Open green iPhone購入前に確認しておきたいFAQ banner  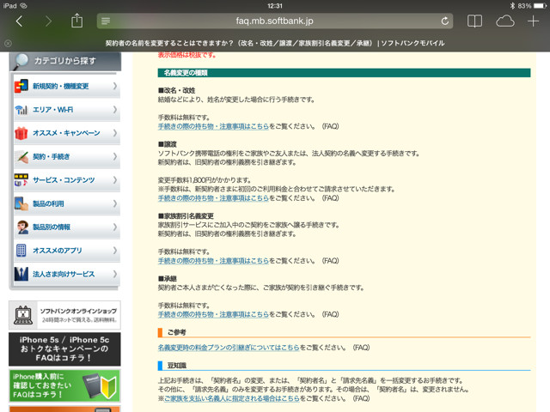coord(64,385)
